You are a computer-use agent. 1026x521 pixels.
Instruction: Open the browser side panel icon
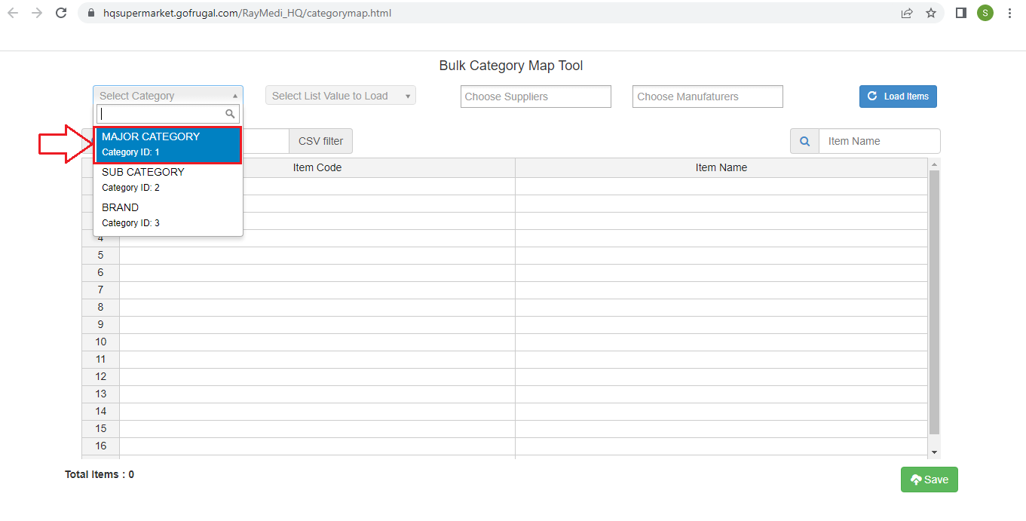pos(961,13)
